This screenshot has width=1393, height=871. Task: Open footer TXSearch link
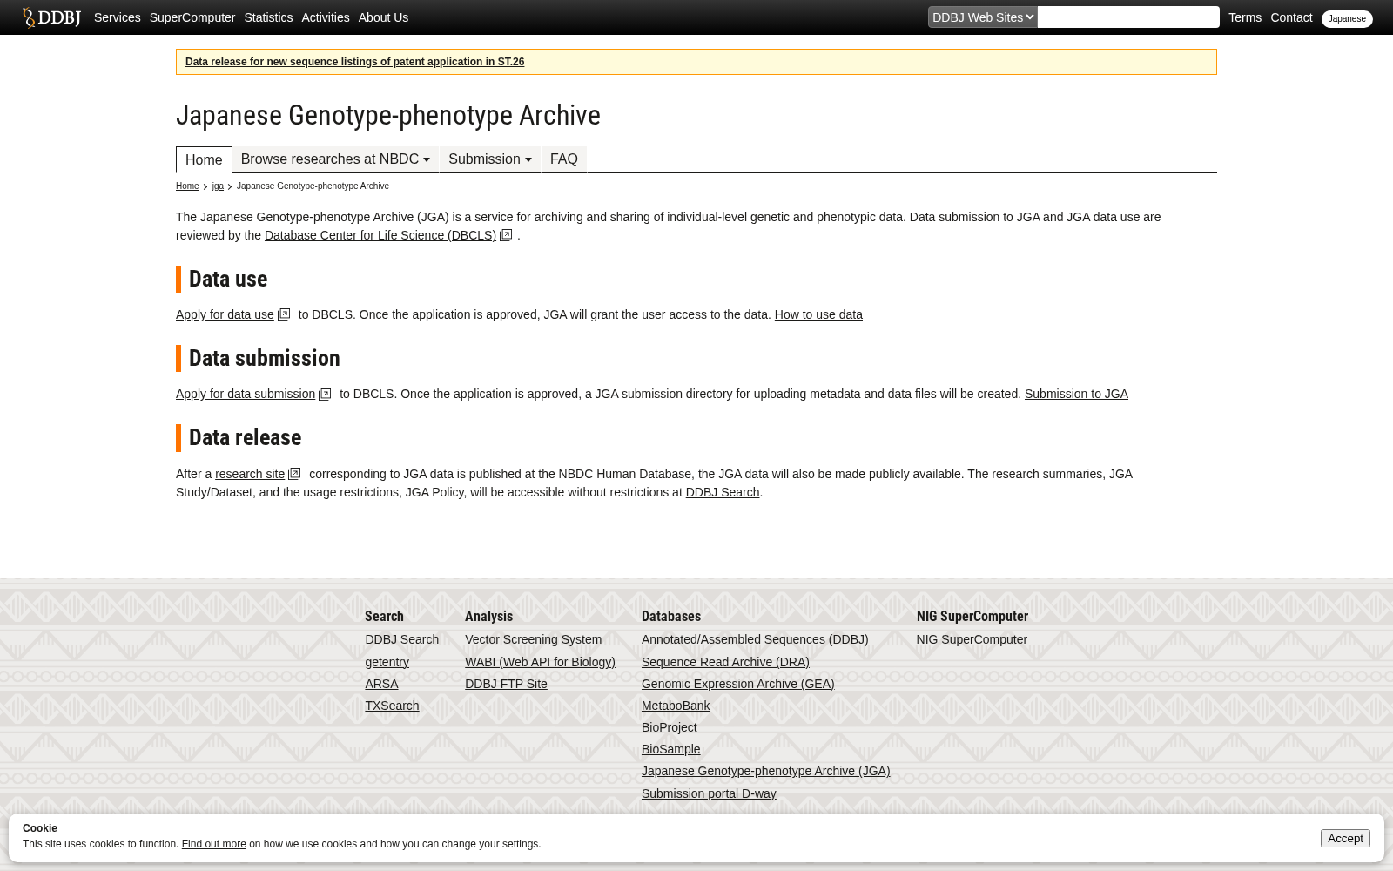pos(392,706)
